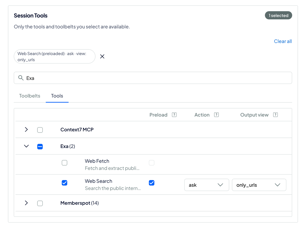Click the Action column header

coord(202,115)
